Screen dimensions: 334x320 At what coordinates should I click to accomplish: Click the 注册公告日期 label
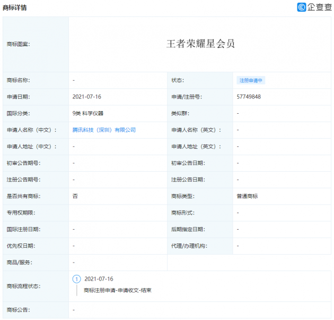pos(188,180)
